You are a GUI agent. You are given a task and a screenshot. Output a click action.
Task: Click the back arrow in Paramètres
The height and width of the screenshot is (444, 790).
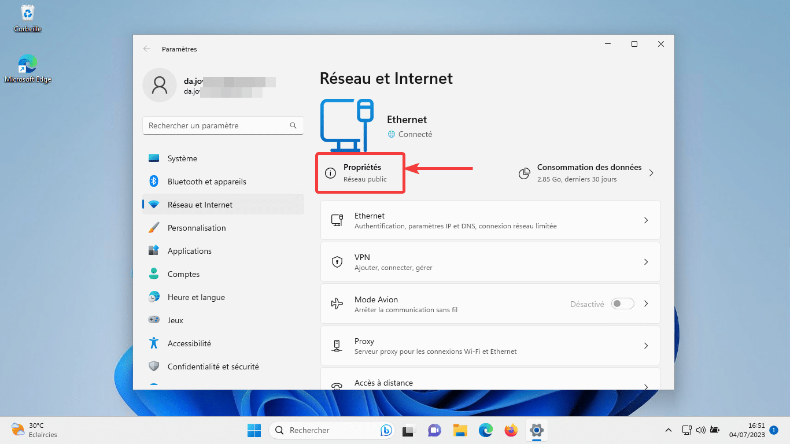tap(147, 49)
